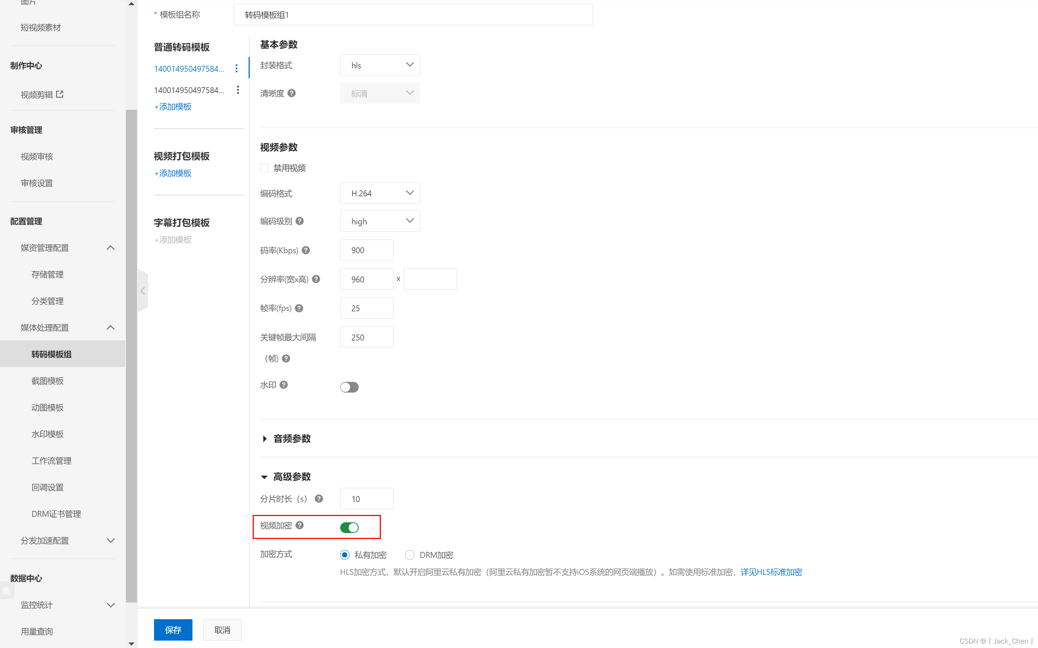The height and width of the screenshot is (648, 1038).
Task: Click the empty resolution height input
Action: tap(430, 279)
